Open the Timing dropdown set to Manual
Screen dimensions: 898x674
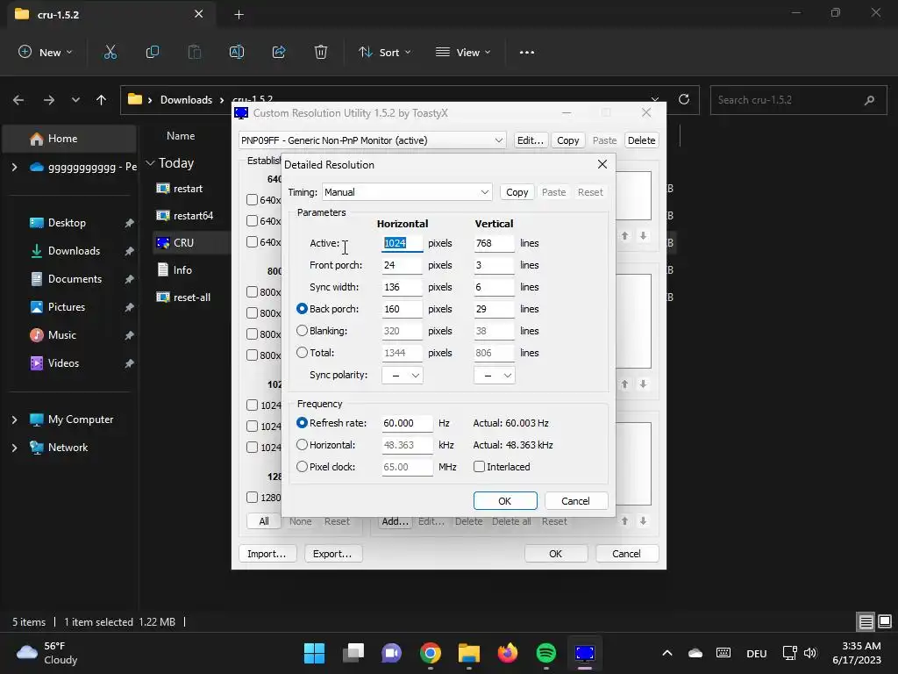pos(407,192)
